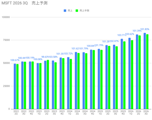The height and width of the screenshot is (120, 152).
Task: Select the green bar for 2026 3Q
Action: click(147, 72)
